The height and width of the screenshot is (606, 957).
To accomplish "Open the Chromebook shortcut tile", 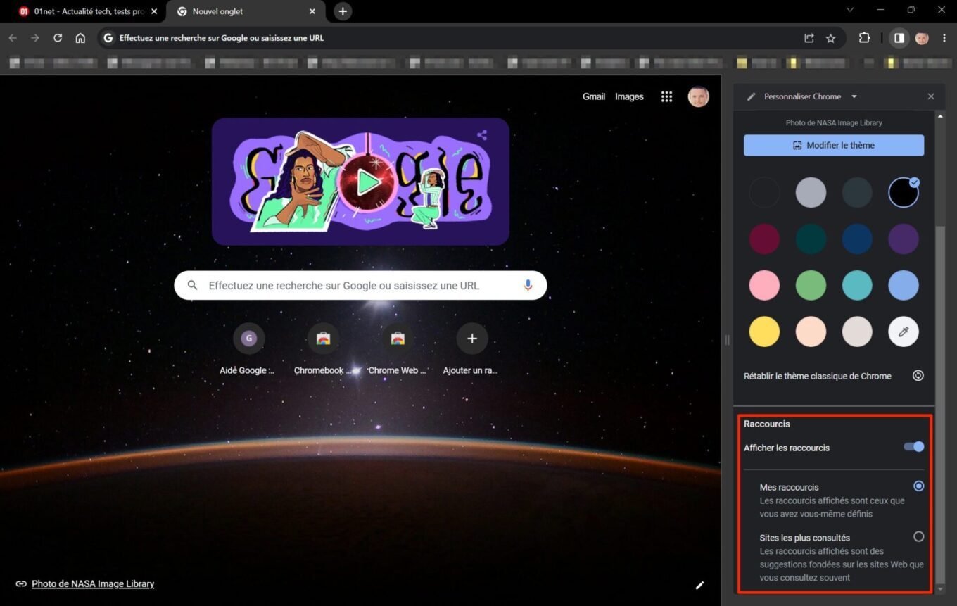I will pos(323,348).
